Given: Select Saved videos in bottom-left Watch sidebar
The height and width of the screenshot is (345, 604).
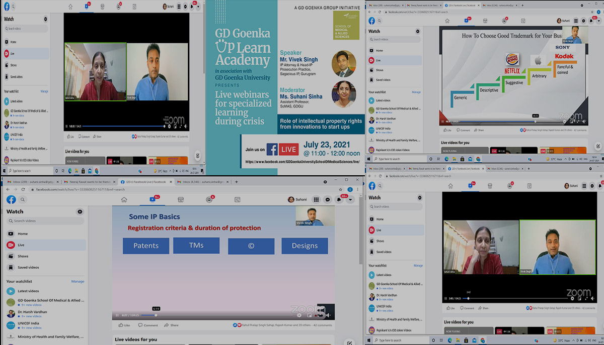Looking at the screenshot, I should point(28,267).
